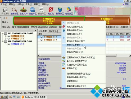Collapse the HD1 VBOXHARDDISK (7GB) tree node
131x99 pixels.
point(3,41)
